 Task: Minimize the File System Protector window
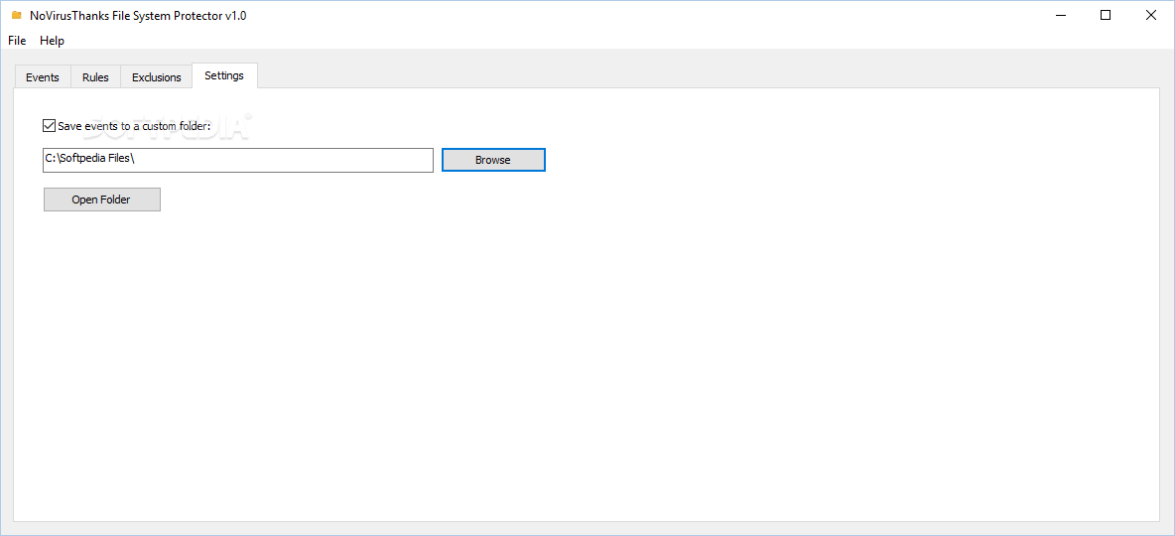coord(1060,15)
